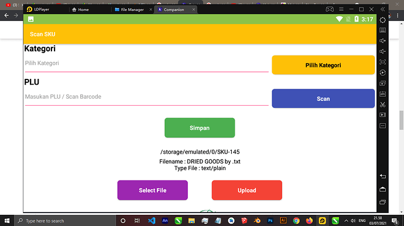Collapse LDPlayer sidebar with double chevron
This screenshot has height=226, width=404.
click(382, 9)
